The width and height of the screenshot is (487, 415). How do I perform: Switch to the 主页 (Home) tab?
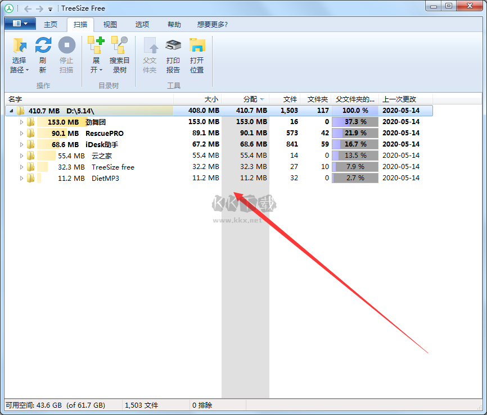pyautogui.click(x=51, y=25)
